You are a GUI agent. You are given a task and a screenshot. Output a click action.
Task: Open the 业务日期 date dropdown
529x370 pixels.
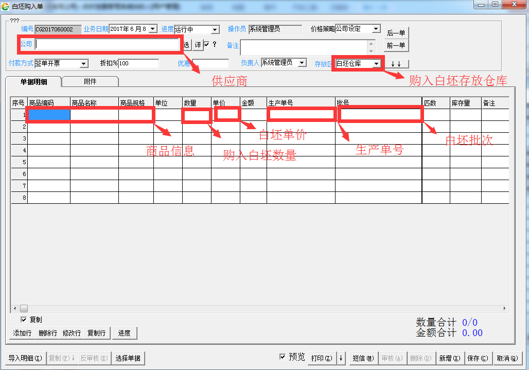pos(153,29)
